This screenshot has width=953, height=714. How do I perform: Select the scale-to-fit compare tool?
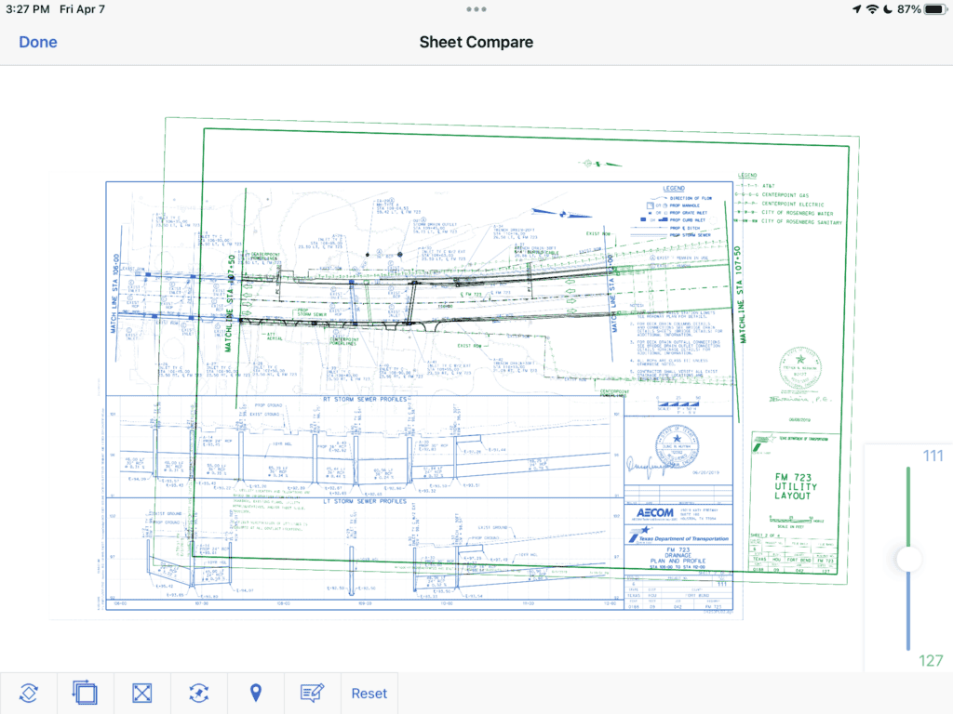[x=141, y=693]
